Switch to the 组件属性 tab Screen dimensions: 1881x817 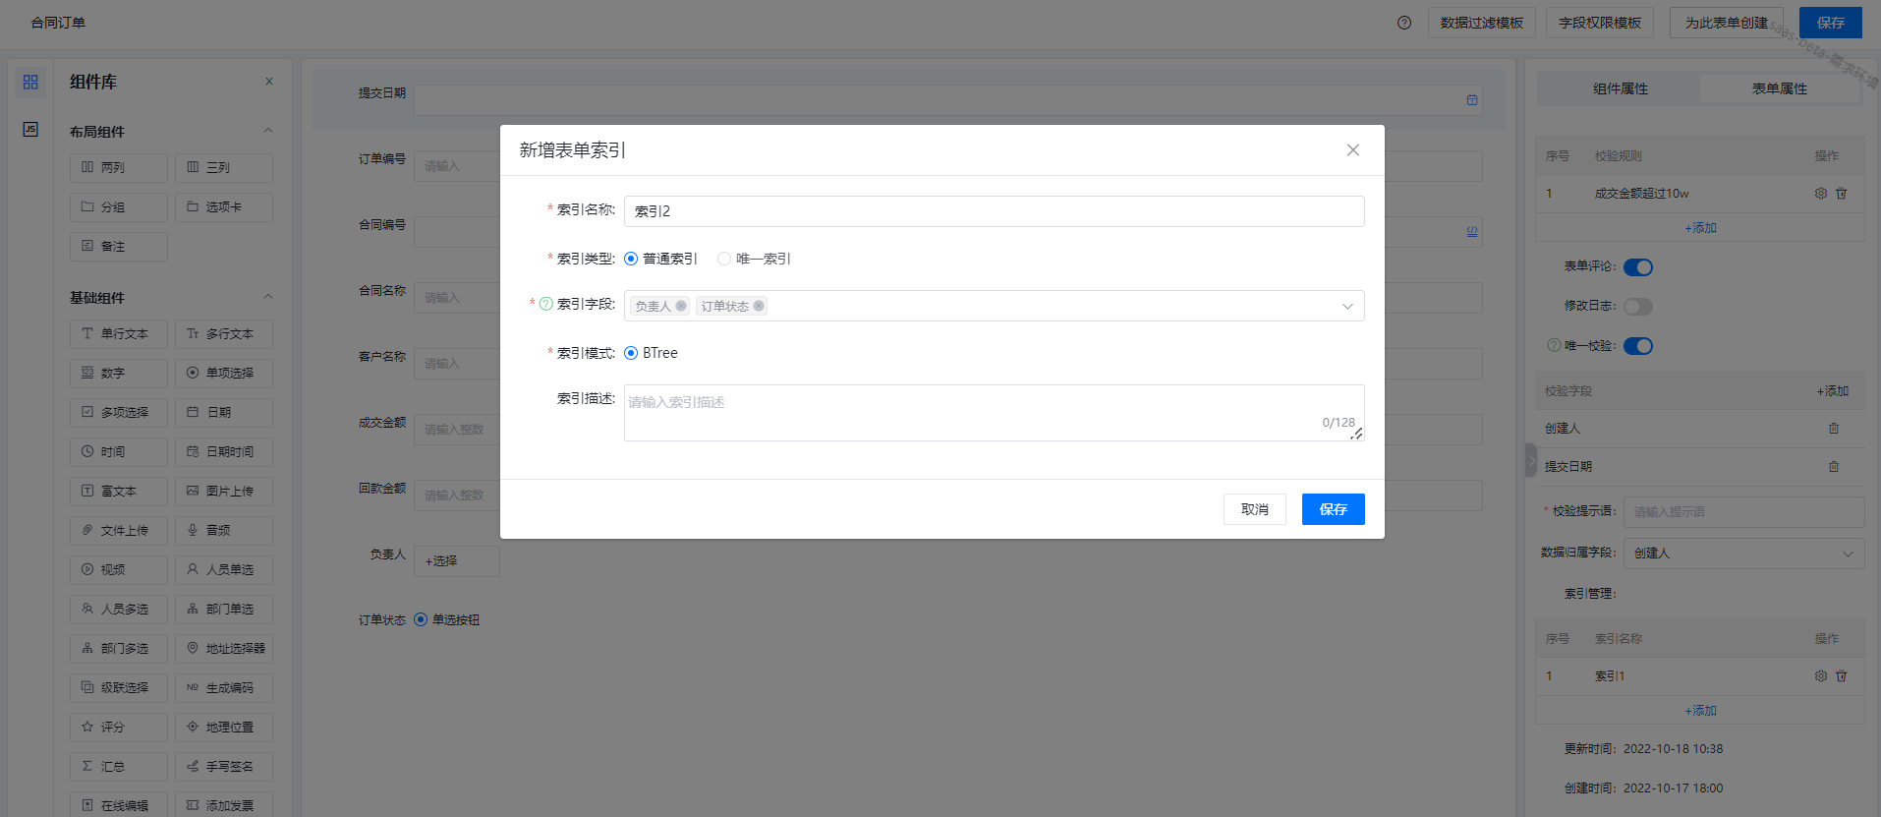[x=1620, y=88]
